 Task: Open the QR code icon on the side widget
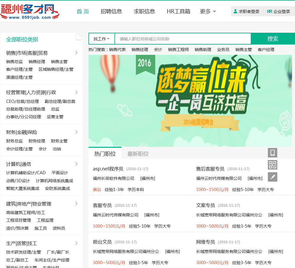point(272,165)
